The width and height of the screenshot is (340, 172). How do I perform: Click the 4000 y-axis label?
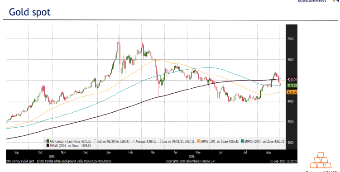(291, 101)
